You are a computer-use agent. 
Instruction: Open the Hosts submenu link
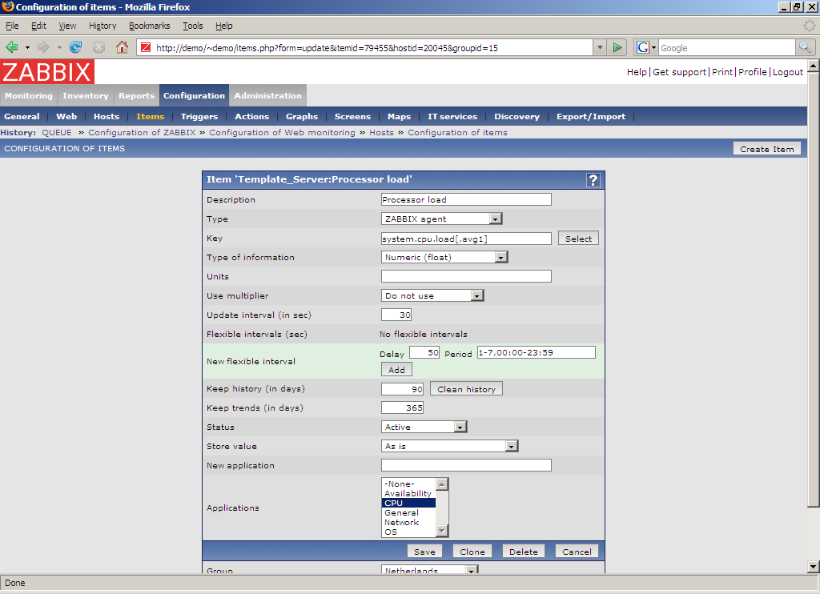coord(107,117)
